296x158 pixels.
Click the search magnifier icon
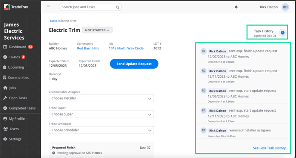117,7
